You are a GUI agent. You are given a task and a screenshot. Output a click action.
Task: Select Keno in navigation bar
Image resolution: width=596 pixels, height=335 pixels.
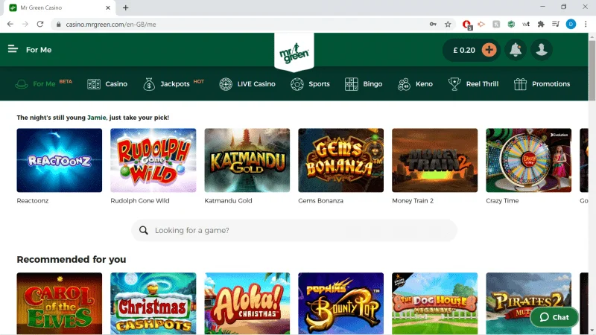point(424,84)
